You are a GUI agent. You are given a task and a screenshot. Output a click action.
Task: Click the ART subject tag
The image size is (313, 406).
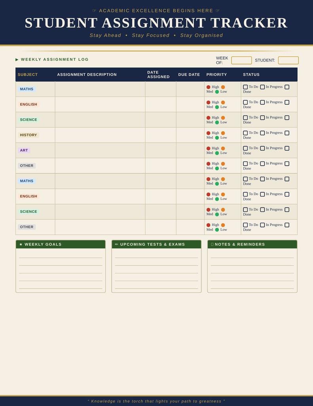click(x=24, y=150)
